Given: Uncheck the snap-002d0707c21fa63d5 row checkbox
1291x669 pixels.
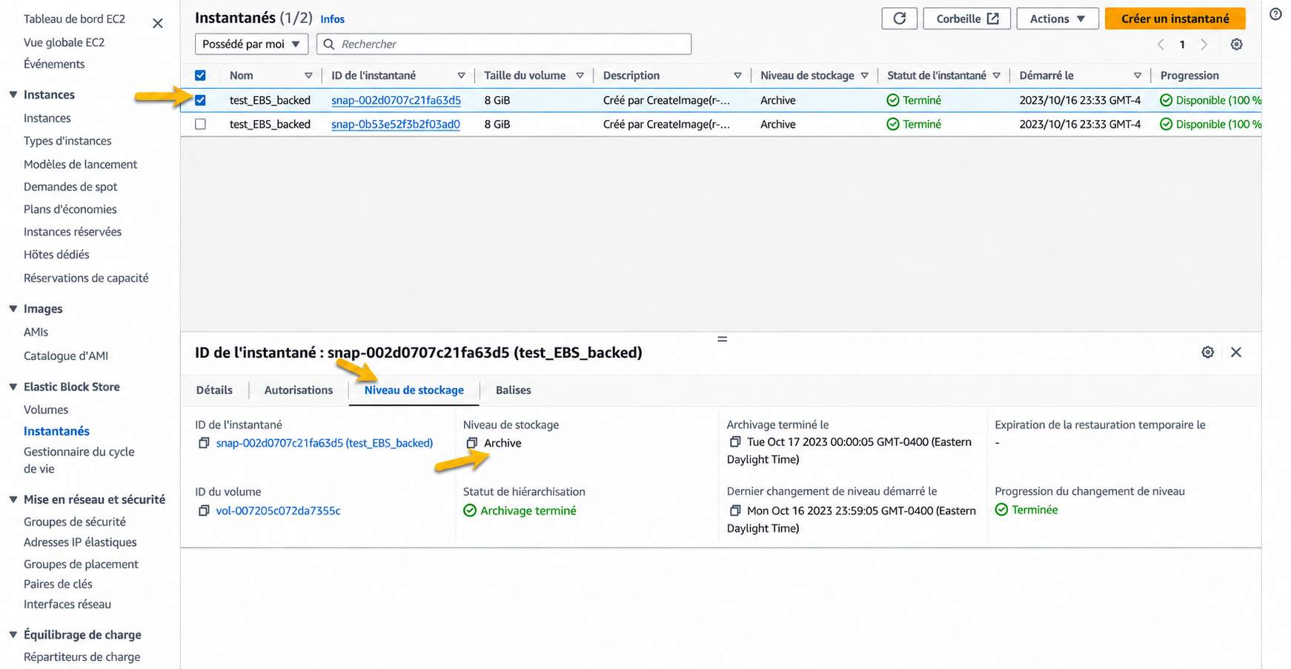Looking at the screenshot, I should tap(200, 100).
